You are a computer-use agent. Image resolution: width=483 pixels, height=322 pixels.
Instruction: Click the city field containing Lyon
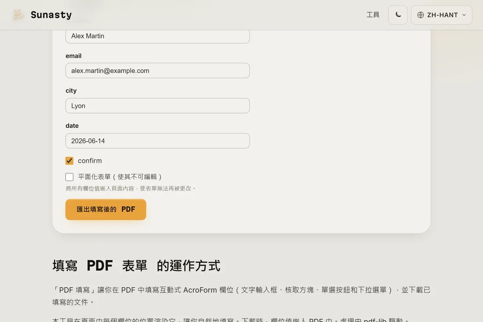coord(157,106)
